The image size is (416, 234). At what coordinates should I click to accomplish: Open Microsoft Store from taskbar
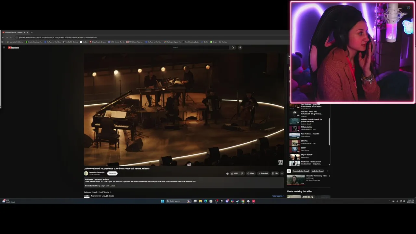pos(211,201)
